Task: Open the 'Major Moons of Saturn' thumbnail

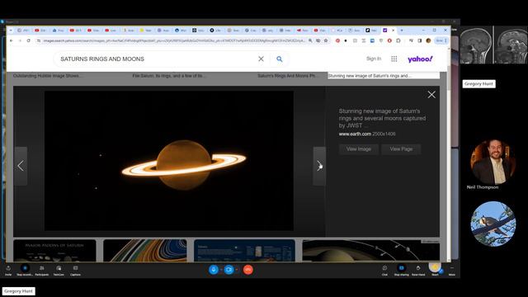Action: click(x=54, y=251)
